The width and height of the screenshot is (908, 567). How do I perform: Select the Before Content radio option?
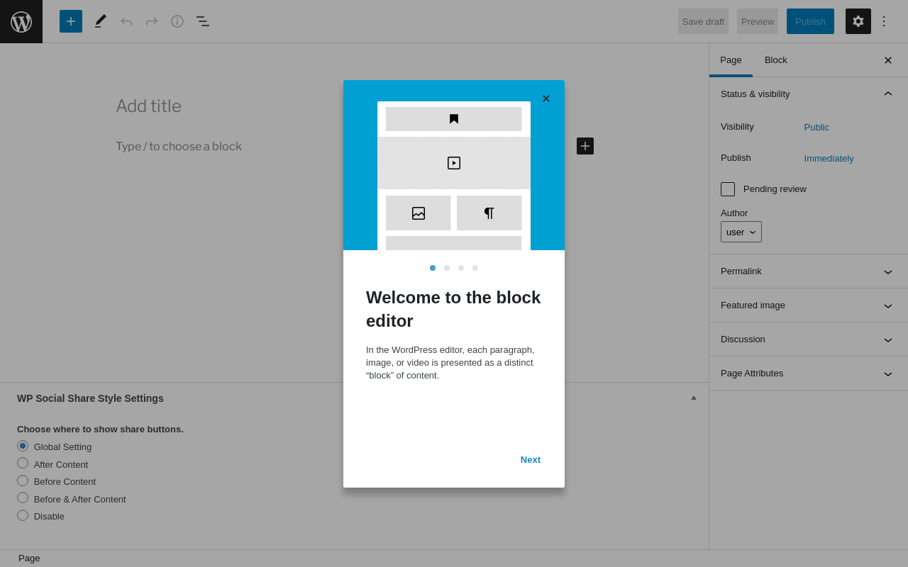click(x=23, y=481)
